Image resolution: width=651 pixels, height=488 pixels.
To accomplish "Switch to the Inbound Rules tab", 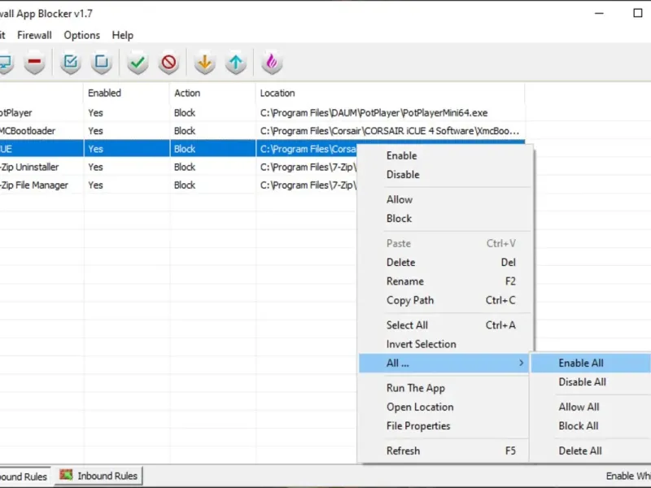I will click(x=98, y=476).
